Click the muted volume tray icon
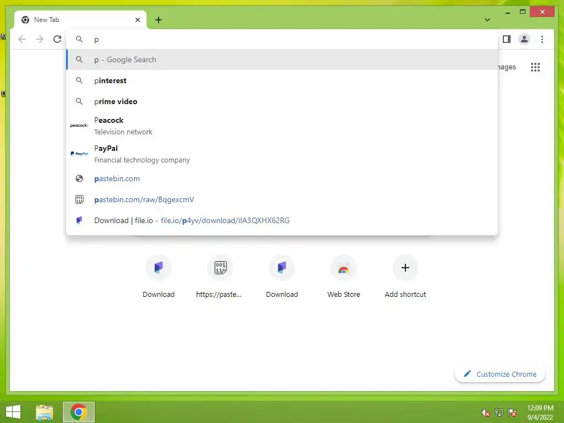The image size is (564, 423). point(485,413)
